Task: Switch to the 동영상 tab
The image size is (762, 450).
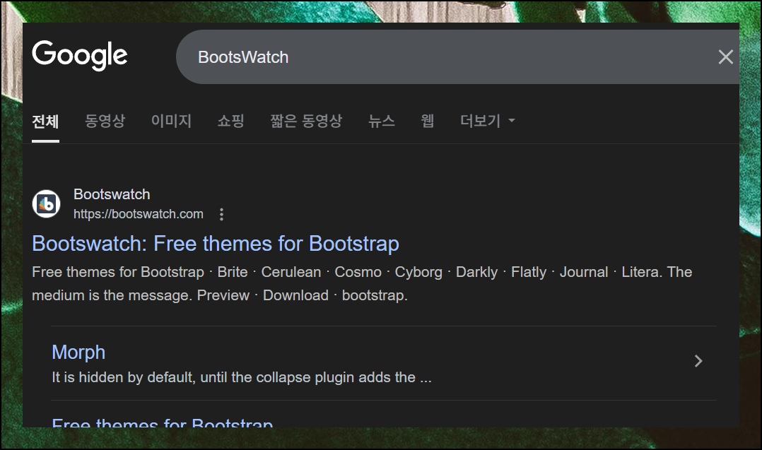Action: click(x=105, y=120)
